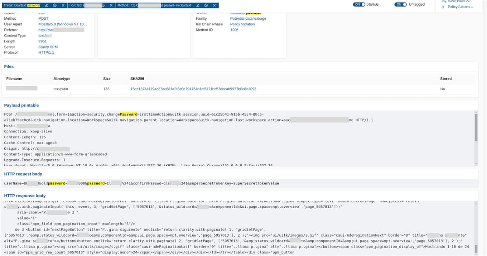
Task: Click the SHA256 column header
Action: pos(137,79)
